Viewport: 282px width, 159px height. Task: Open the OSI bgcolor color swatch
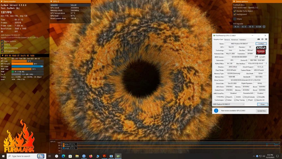click(264, 27)
